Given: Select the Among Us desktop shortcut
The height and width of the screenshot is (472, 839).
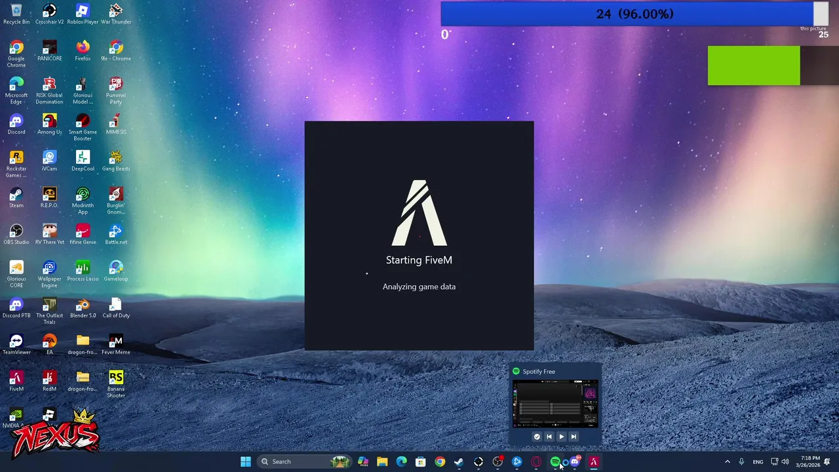Looking at the screenshot, I should click(x=49, y=124).
